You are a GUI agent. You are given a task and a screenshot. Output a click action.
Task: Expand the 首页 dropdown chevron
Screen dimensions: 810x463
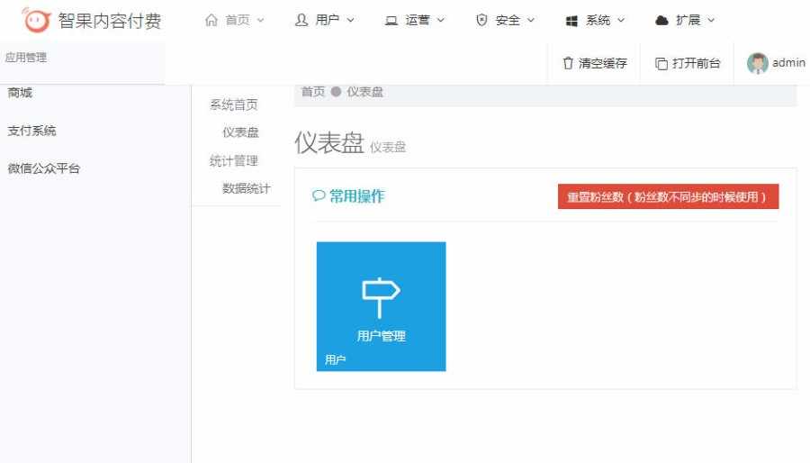(260, 20)
